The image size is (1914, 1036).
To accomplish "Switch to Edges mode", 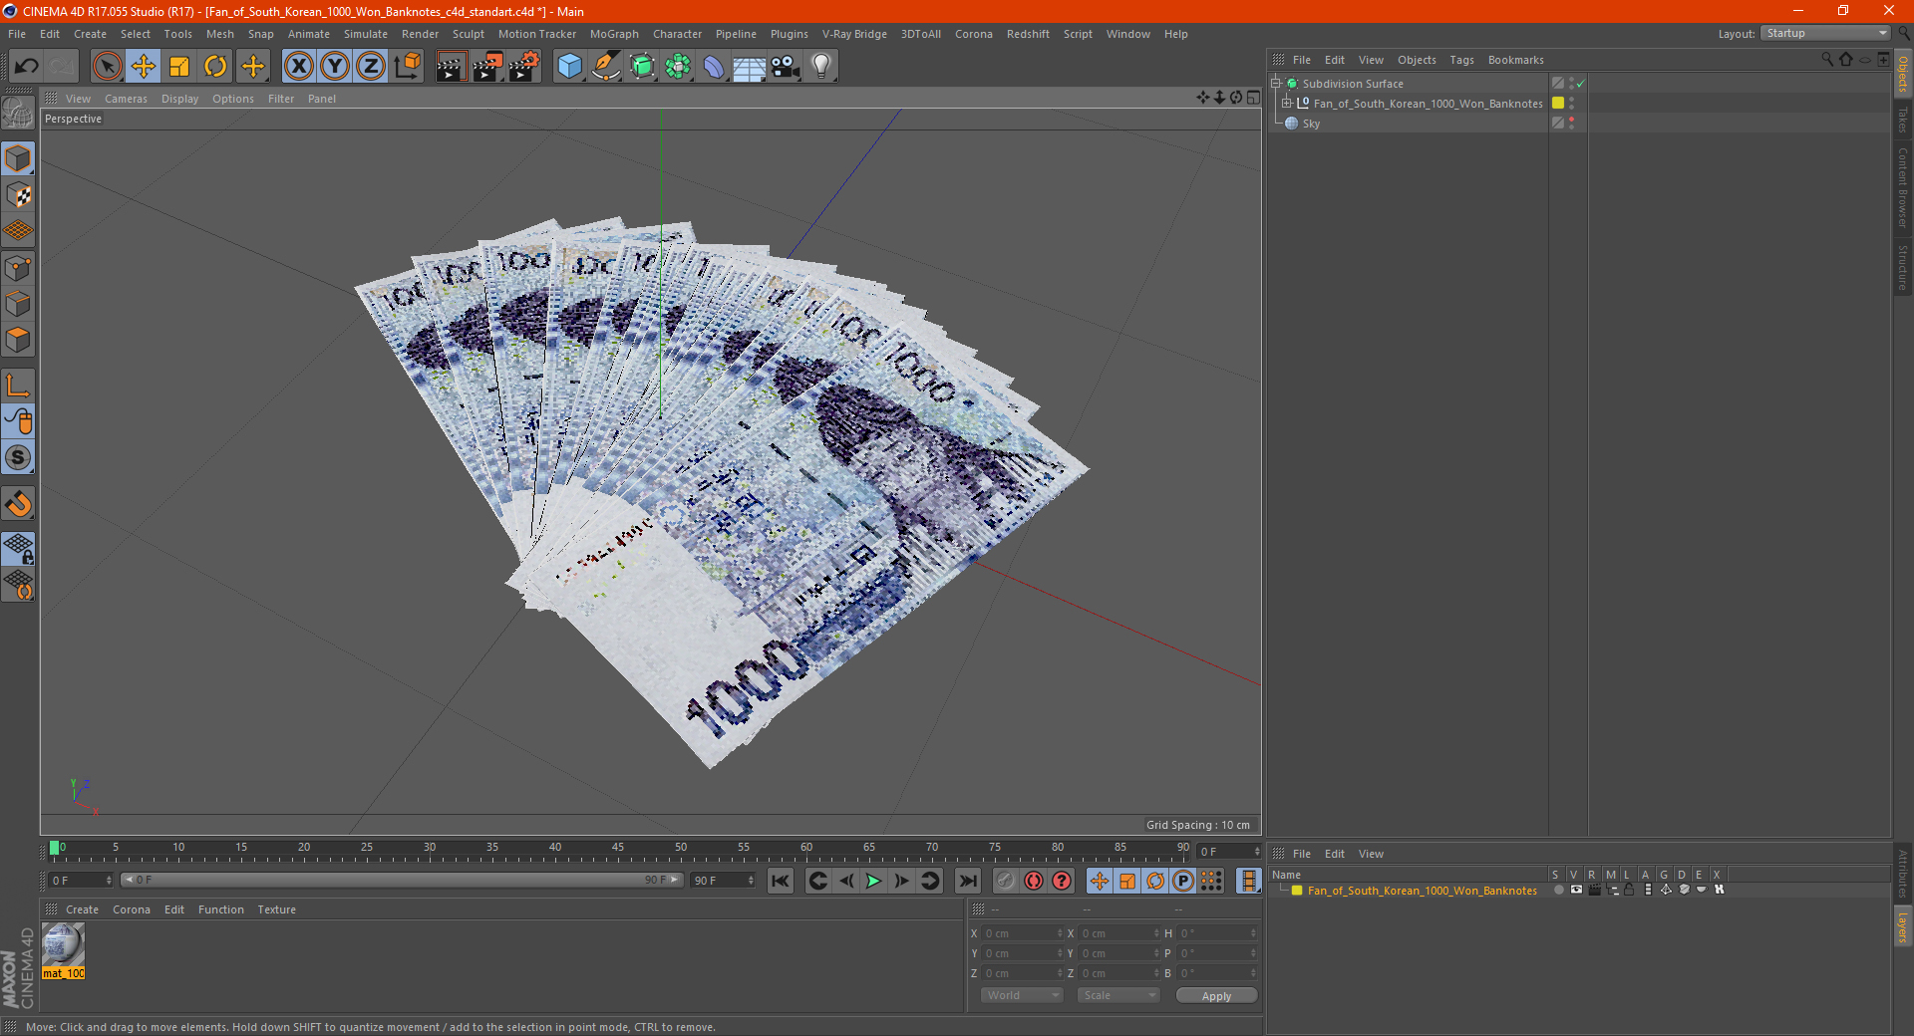I will (x=18, y=303).
